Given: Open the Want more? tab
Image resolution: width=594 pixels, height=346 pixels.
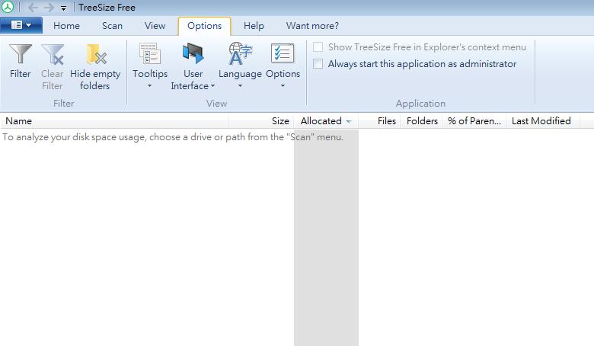Looking at the screenshot, I should 312,26.
